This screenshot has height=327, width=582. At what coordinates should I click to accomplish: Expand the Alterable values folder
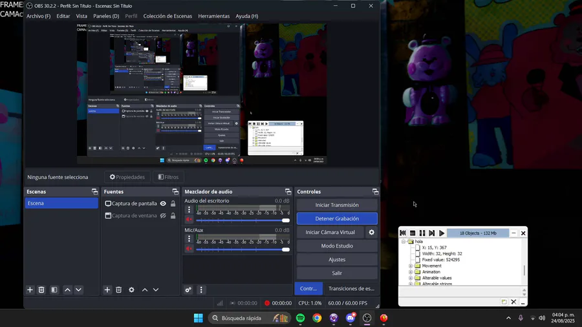(x=411, y=278)
